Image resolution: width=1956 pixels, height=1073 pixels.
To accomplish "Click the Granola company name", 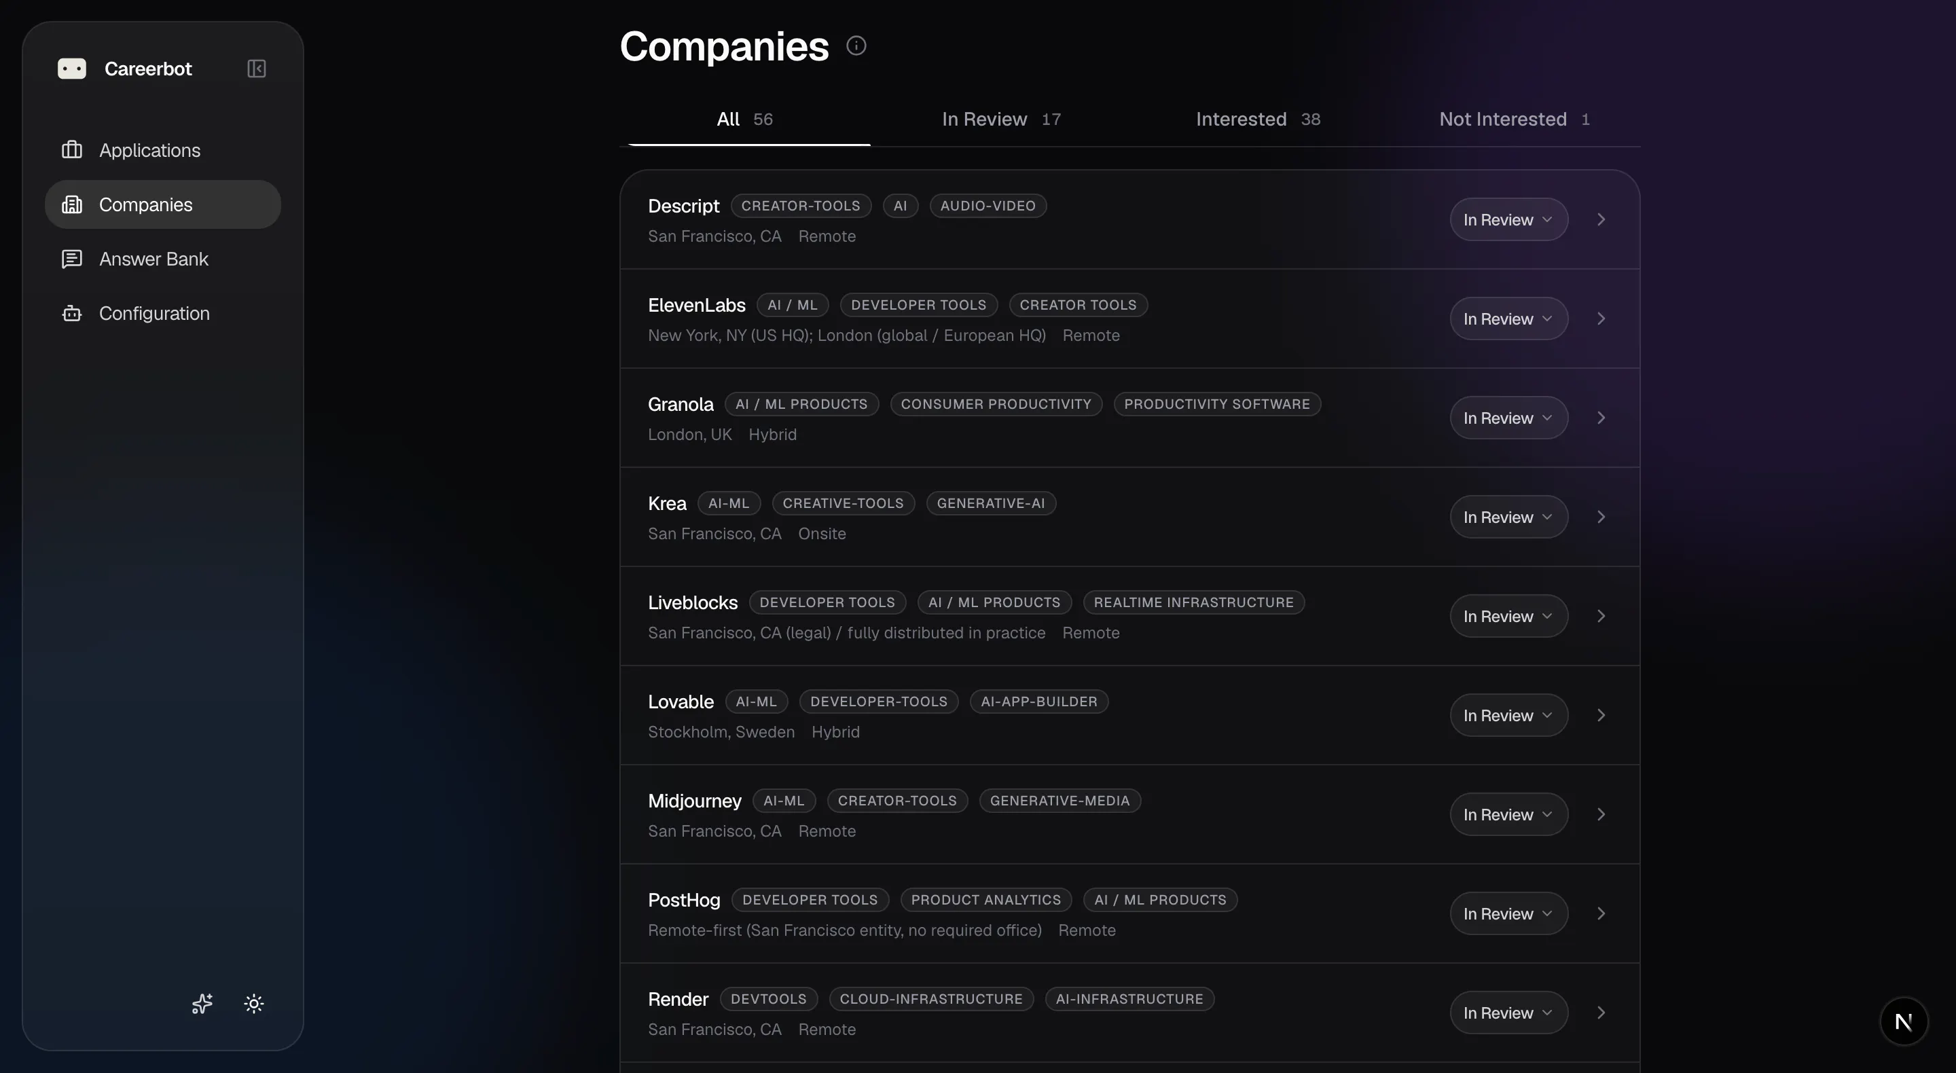I will pyautogui.click(x=681, y=404).
